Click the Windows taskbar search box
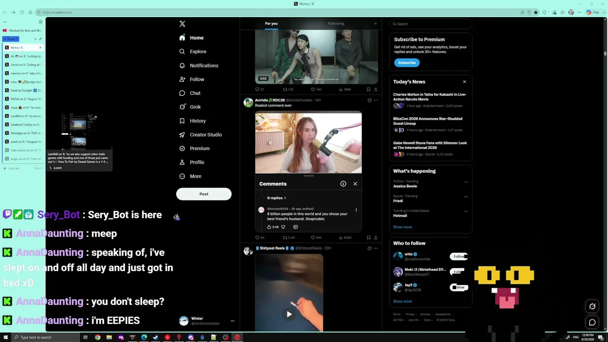 (45, 337)
